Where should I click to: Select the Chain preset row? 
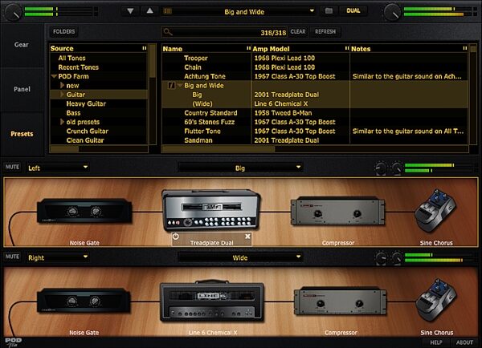(315, 67)
